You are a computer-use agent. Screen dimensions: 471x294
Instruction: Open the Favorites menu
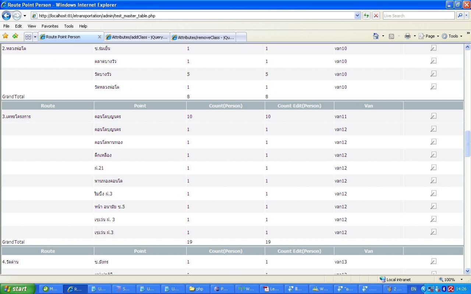(50, 26)
